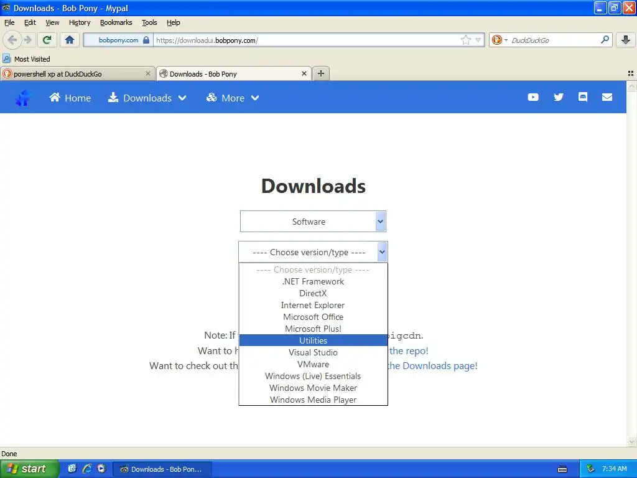Click the "the repo!" link
The height and width of the screenshot is (478, 637).
409,351
